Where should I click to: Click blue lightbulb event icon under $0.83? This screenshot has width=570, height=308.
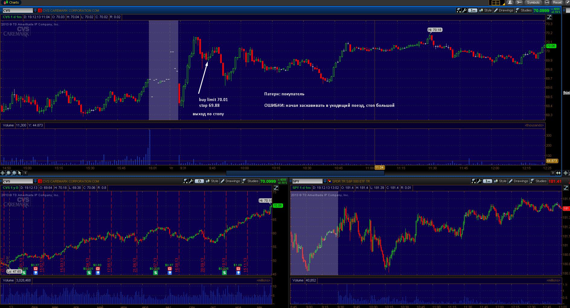pyautogui.click(x=98, y=273)
